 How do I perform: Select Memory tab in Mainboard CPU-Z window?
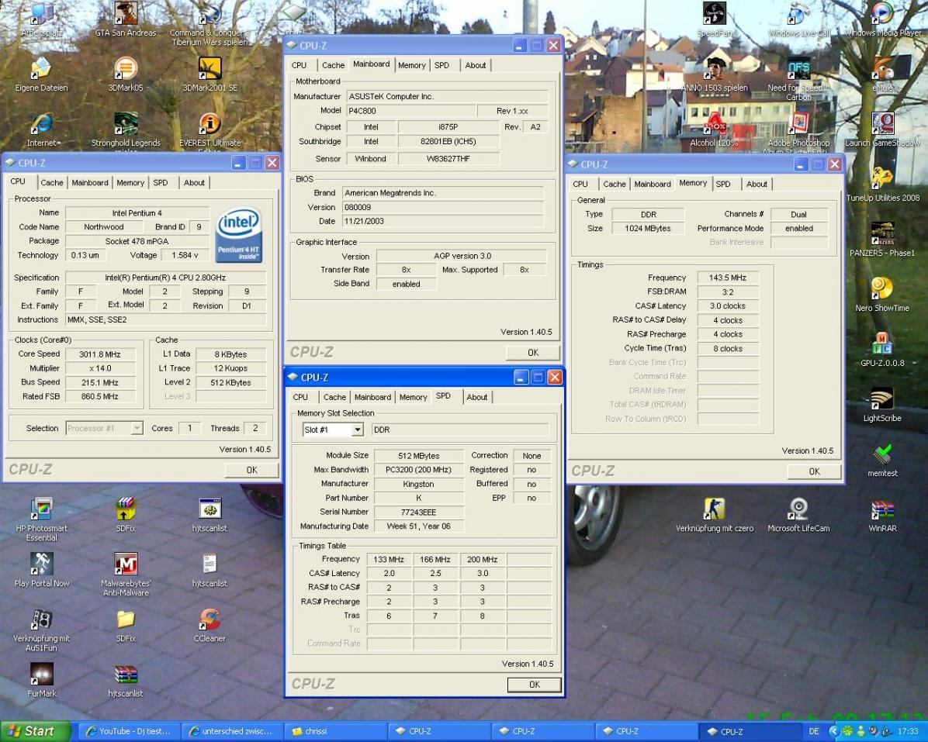411,65
